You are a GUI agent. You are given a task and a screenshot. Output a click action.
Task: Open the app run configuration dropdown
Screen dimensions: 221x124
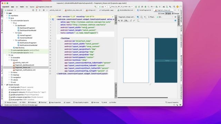(x=103, y=7)
